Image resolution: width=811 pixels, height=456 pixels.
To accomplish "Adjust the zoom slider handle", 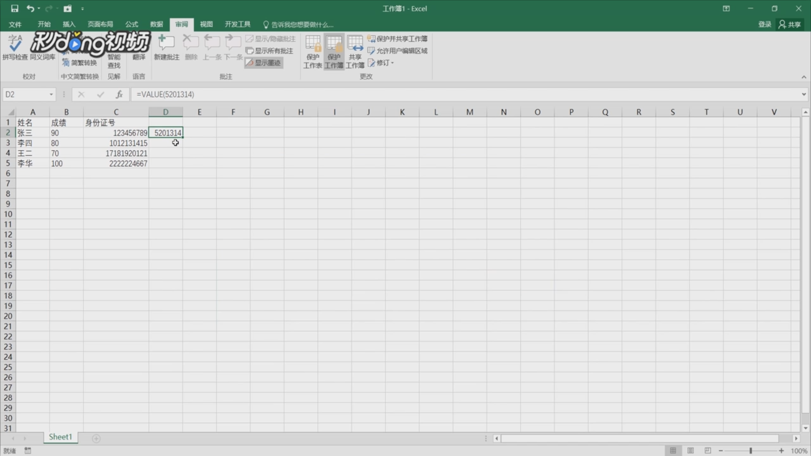I will click(x=751, y=451).
